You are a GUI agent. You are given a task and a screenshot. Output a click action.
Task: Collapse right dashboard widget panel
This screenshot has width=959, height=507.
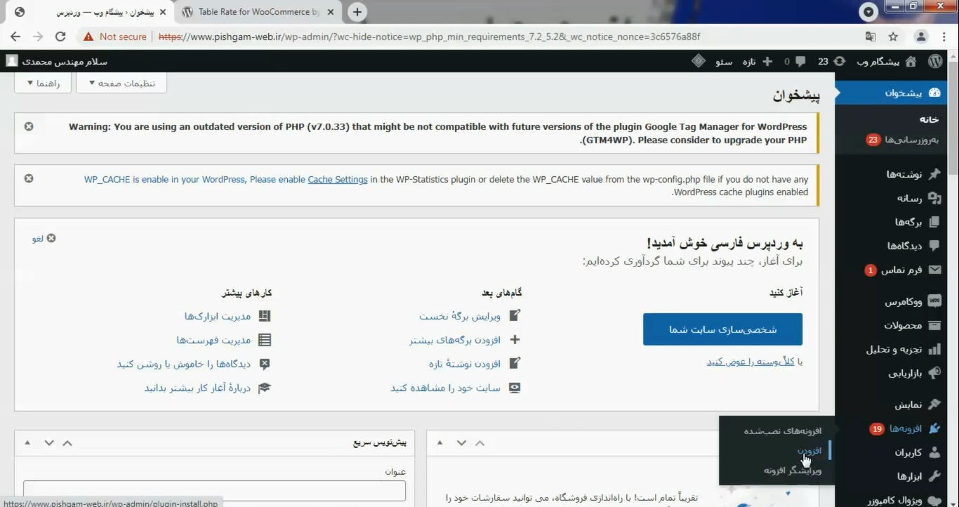click(x=440, y=442)
